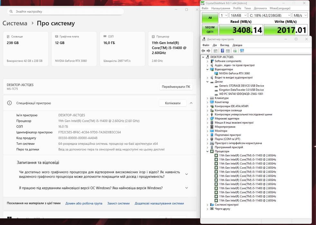This screenshot has height=225, width=316.
Task: Collapse the Відеоадаптери tree node
Action: pyautogui.click(x=207, y=69)
